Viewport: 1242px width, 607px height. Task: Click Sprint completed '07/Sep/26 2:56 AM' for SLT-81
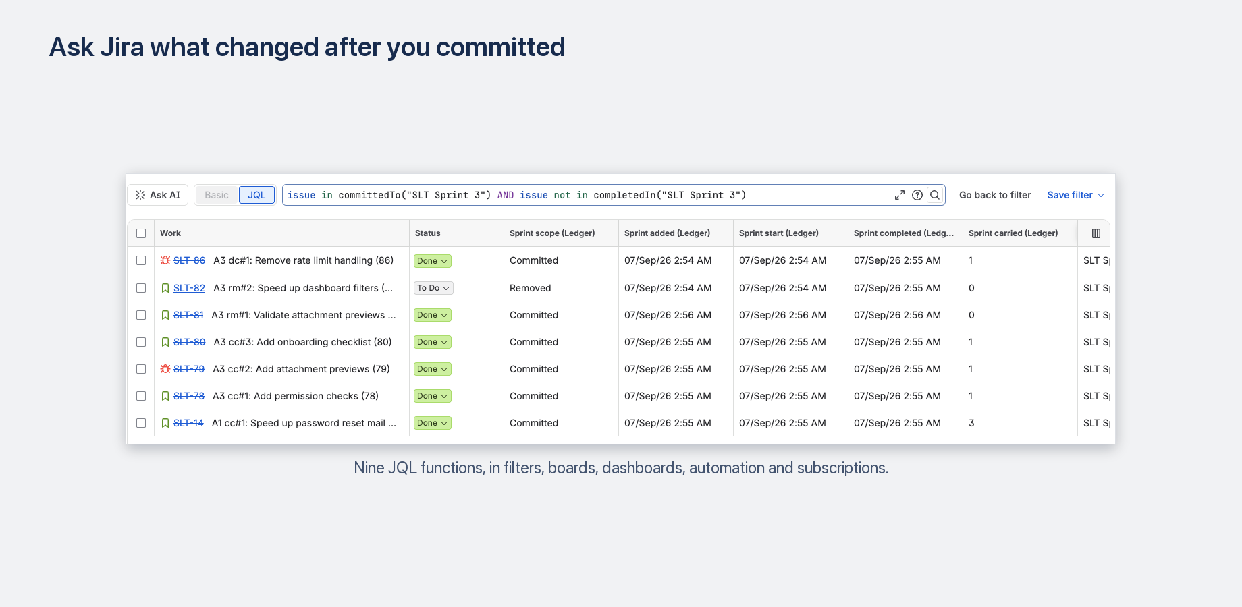point(897,315)
